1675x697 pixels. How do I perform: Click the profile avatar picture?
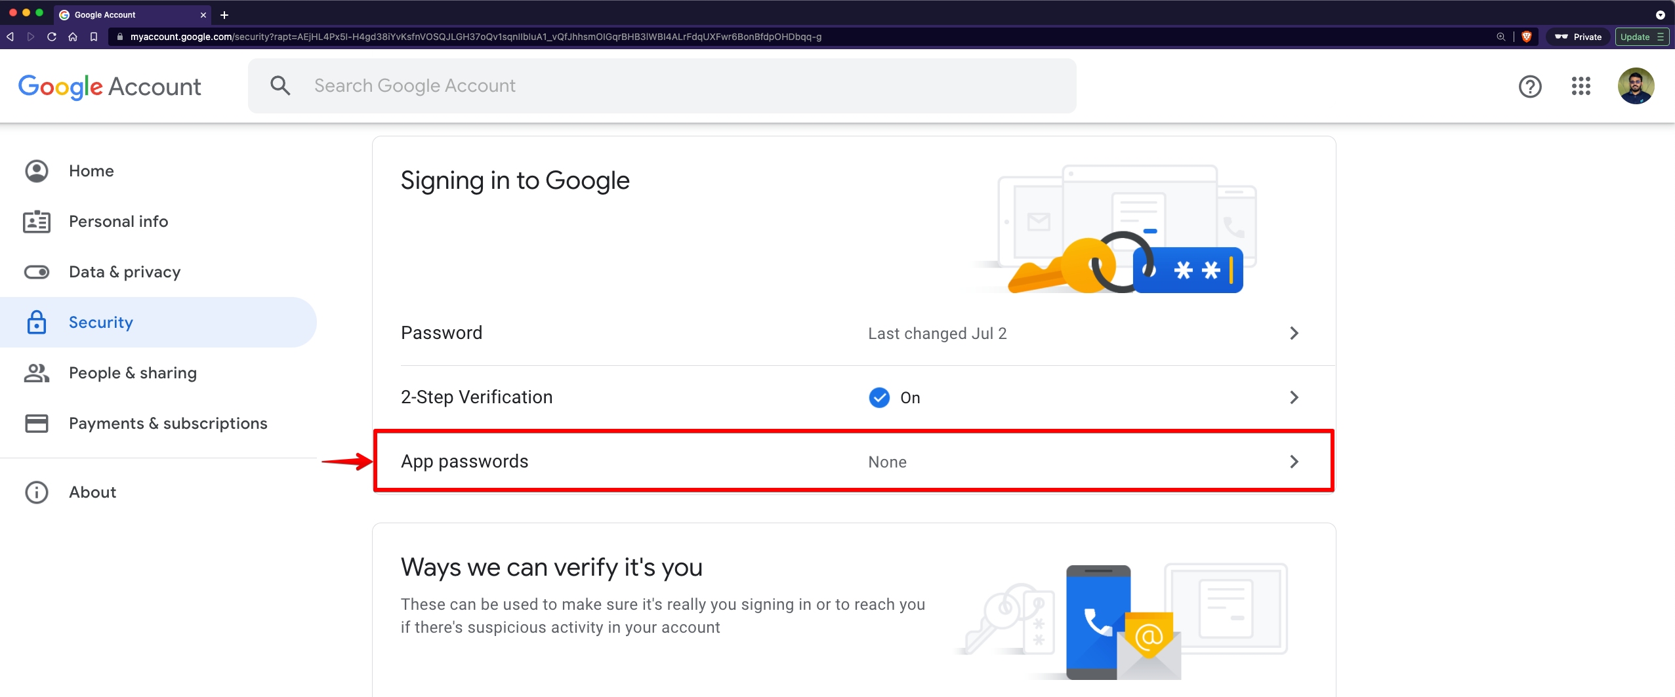[1636, 86]
